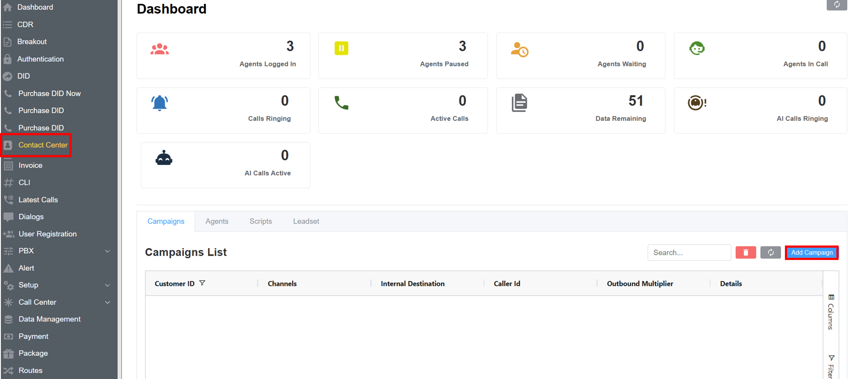
Task: Click the campaigns Search input field
Action: click(689, 253)
